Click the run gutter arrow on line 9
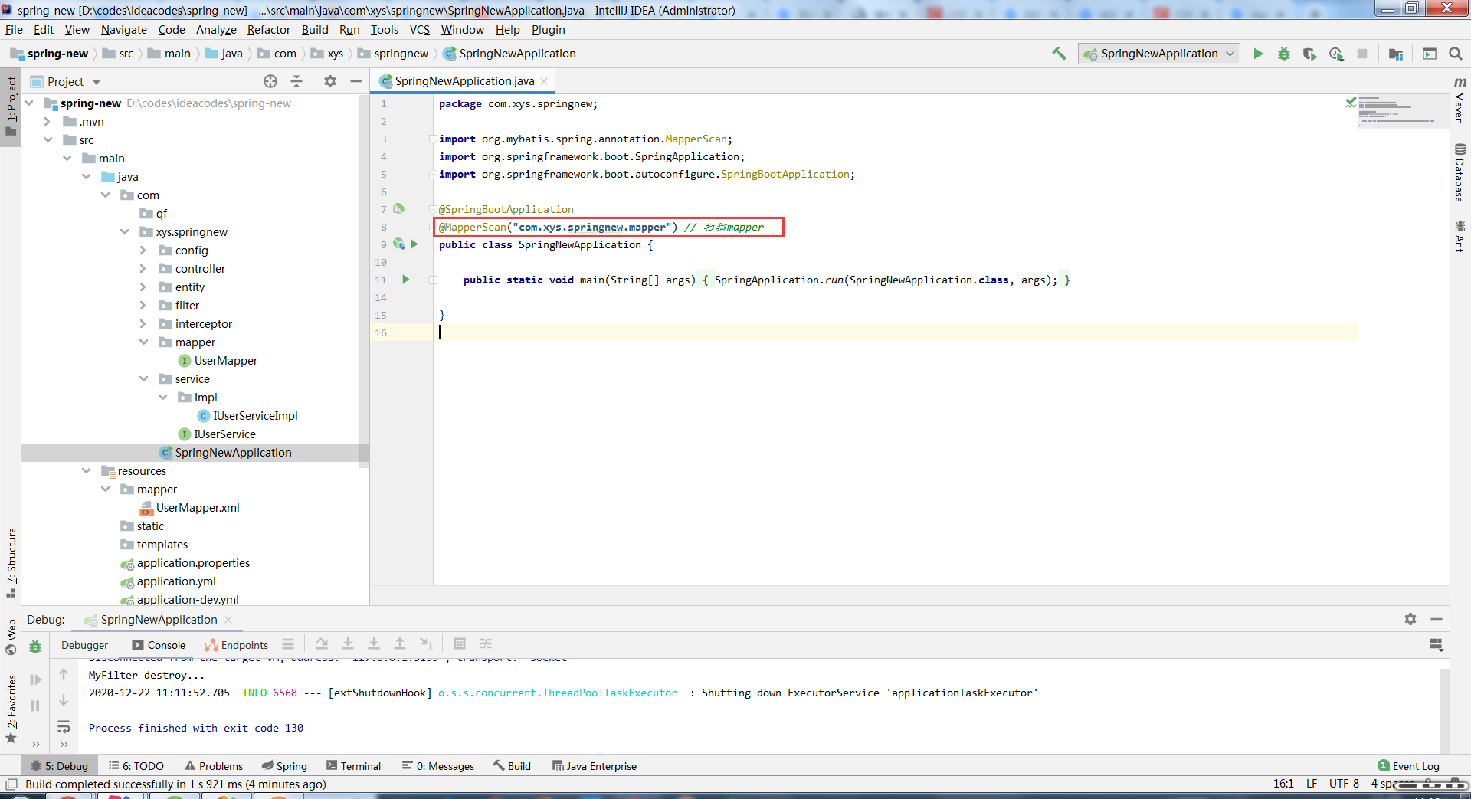Viewport: 1471px width, 799px height. click(x=414, y=244)
